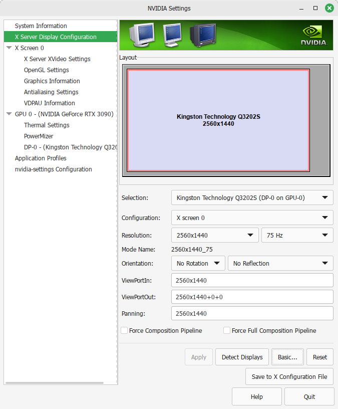
Task: Open VDPAU Information page
Action: (x=49, y=103)
